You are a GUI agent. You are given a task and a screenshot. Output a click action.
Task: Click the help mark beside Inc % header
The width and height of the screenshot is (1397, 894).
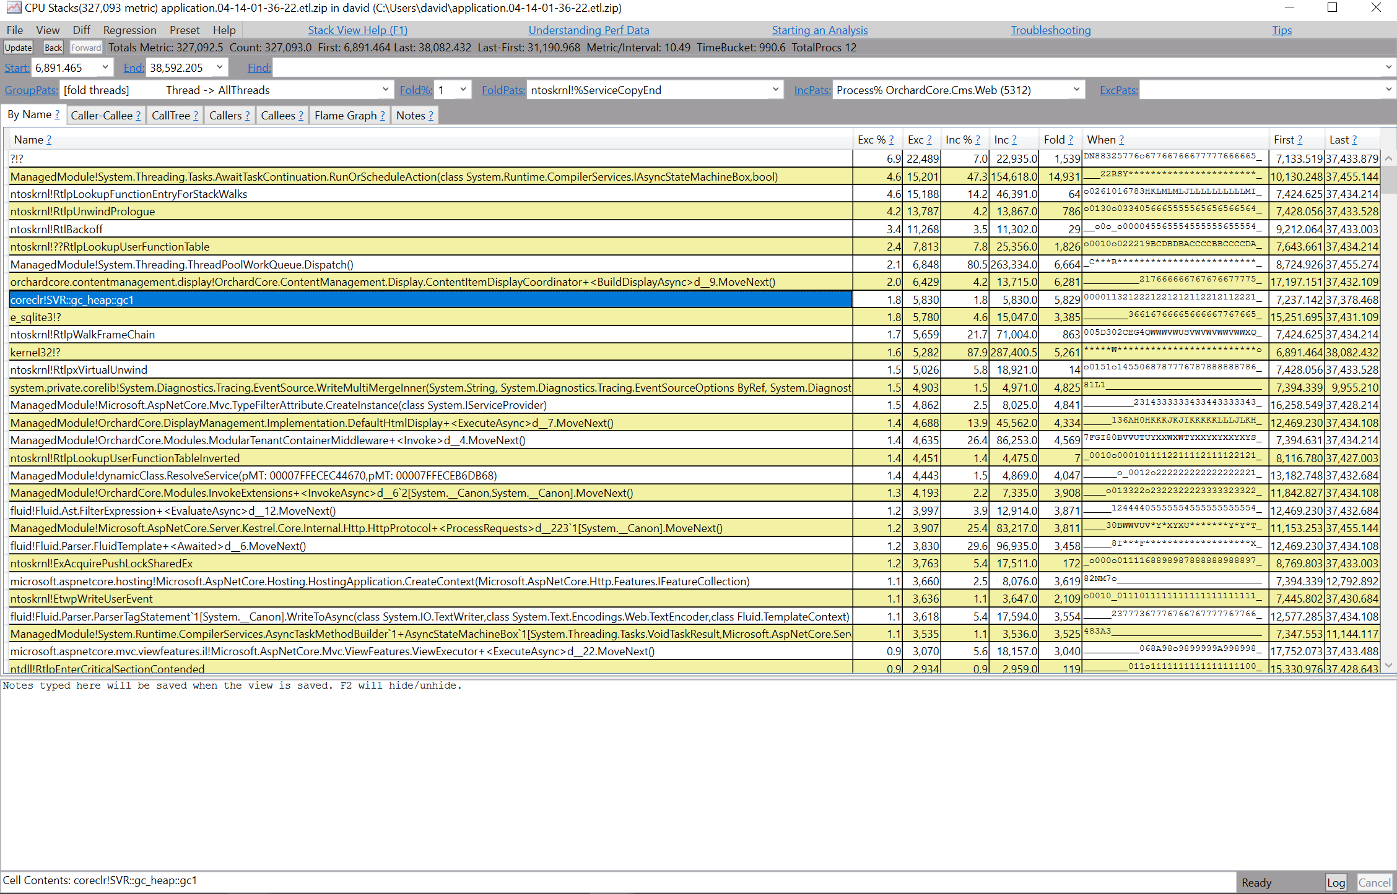click(978, 140)
